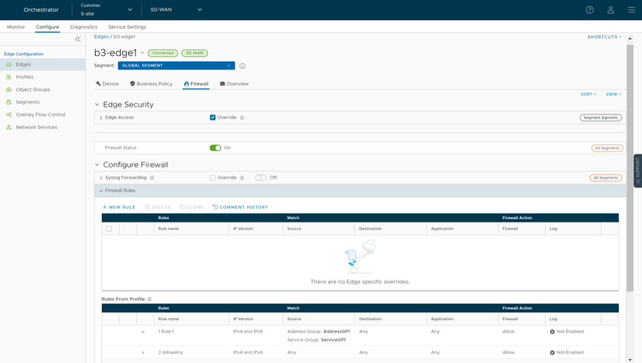642x363 pixels.
Task: Click the info icon next to Syslog Forwarding
Action: point(152,178)
